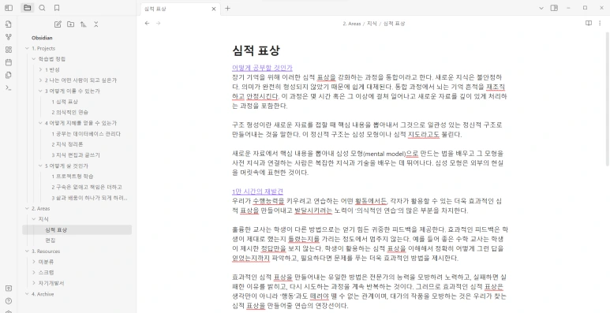Click the 심적 표상 note title heading
Image resolution: width=610 pixels, height=313 pixels.
[x=256, y=50]
